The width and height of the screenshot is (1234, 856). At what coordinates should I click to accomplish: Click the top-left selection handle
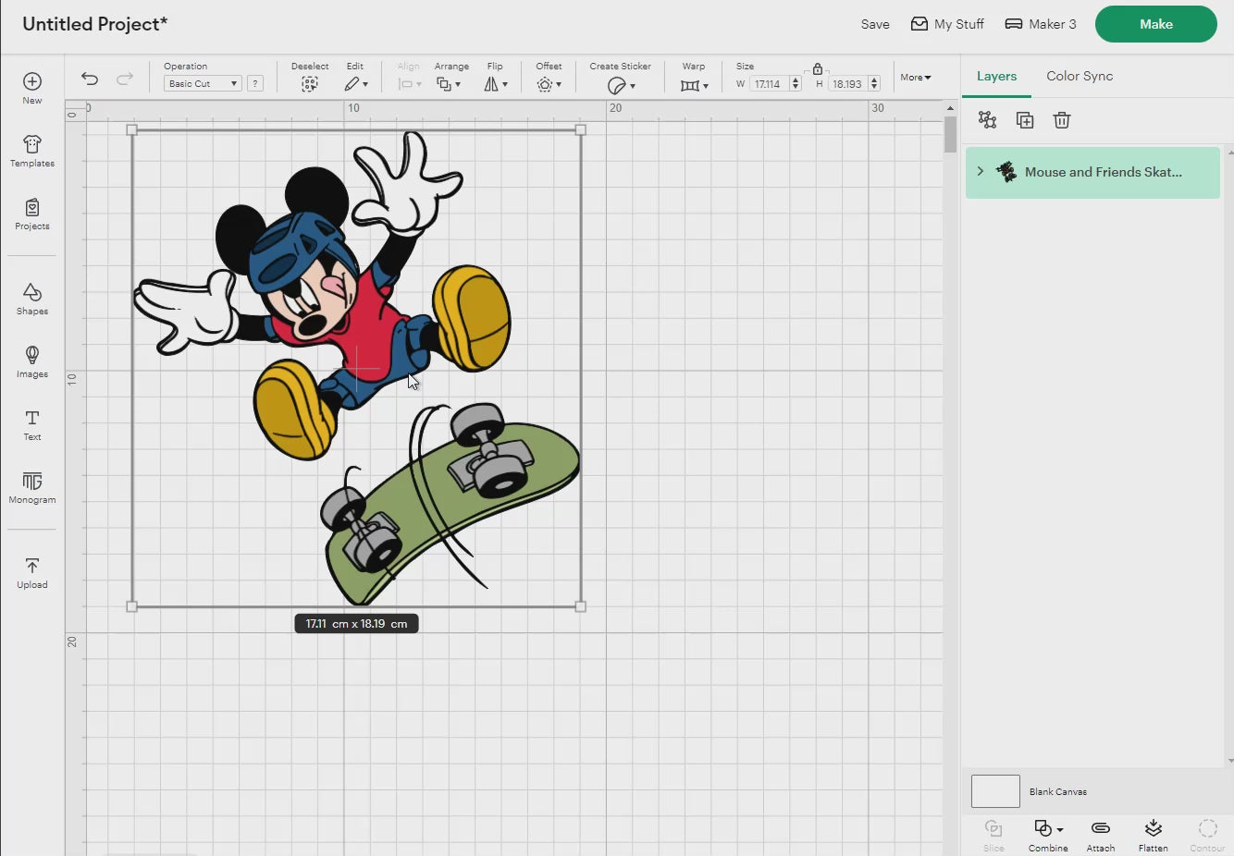[131, 130]
